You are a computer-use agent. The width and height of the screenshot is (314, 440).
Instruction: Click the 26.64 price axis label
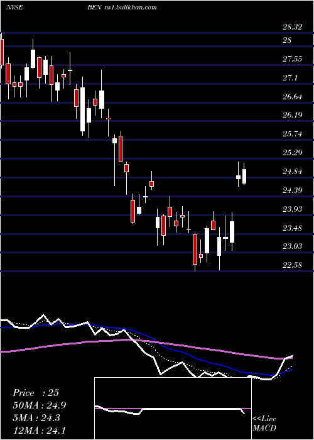click(292, 97)
